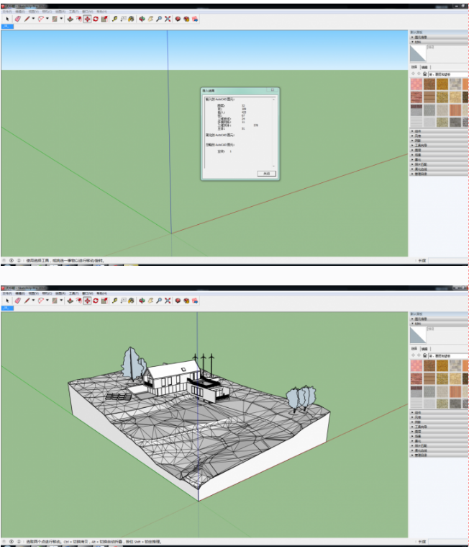Image resolution: width=469 pixels, height=547 pixels.
Task: Open the Arc tool dropdown arrow in the import-dialog window
Action: click(47, 19)
